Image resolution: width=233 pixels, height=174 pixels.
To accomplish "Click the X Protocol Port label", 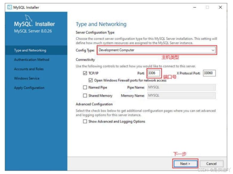I will [x=188, y=73].
